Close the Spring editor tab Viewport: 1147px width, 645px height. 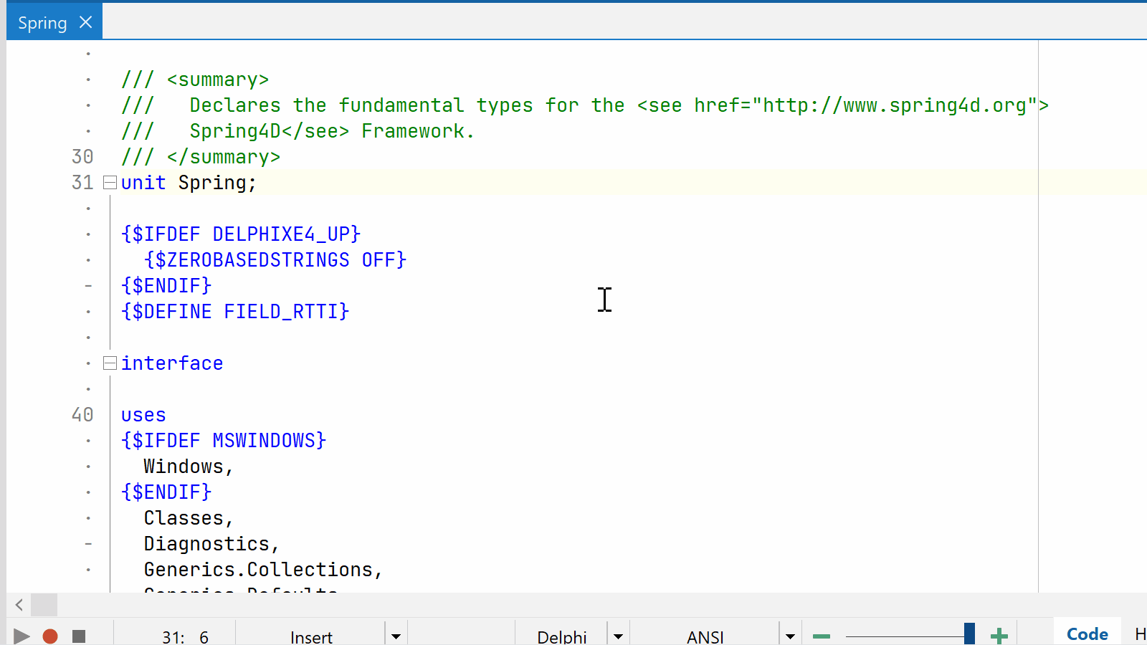point(85,22)
